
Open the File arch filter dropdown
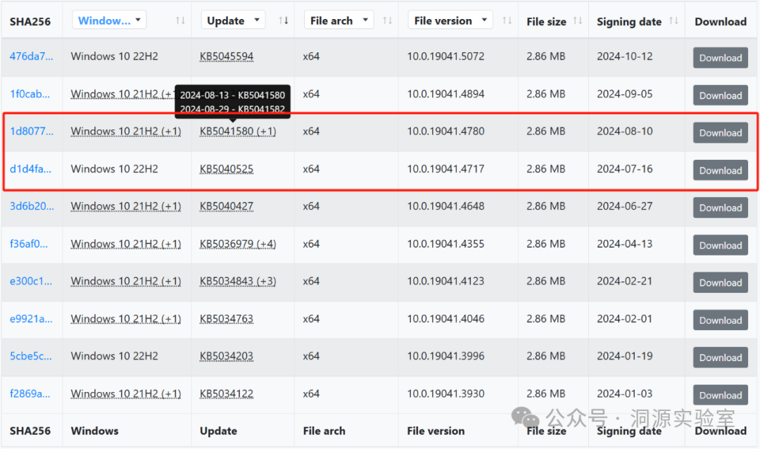(x=338, y=20)
